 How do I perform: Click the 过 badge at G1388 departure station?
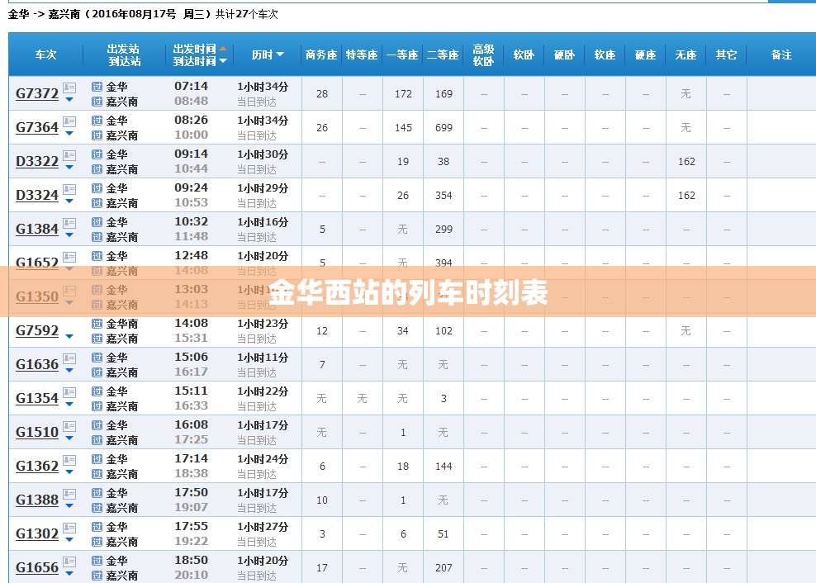97,492
